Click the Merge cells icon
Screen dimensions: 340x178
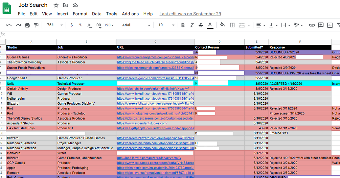click(x=242, y=25)
